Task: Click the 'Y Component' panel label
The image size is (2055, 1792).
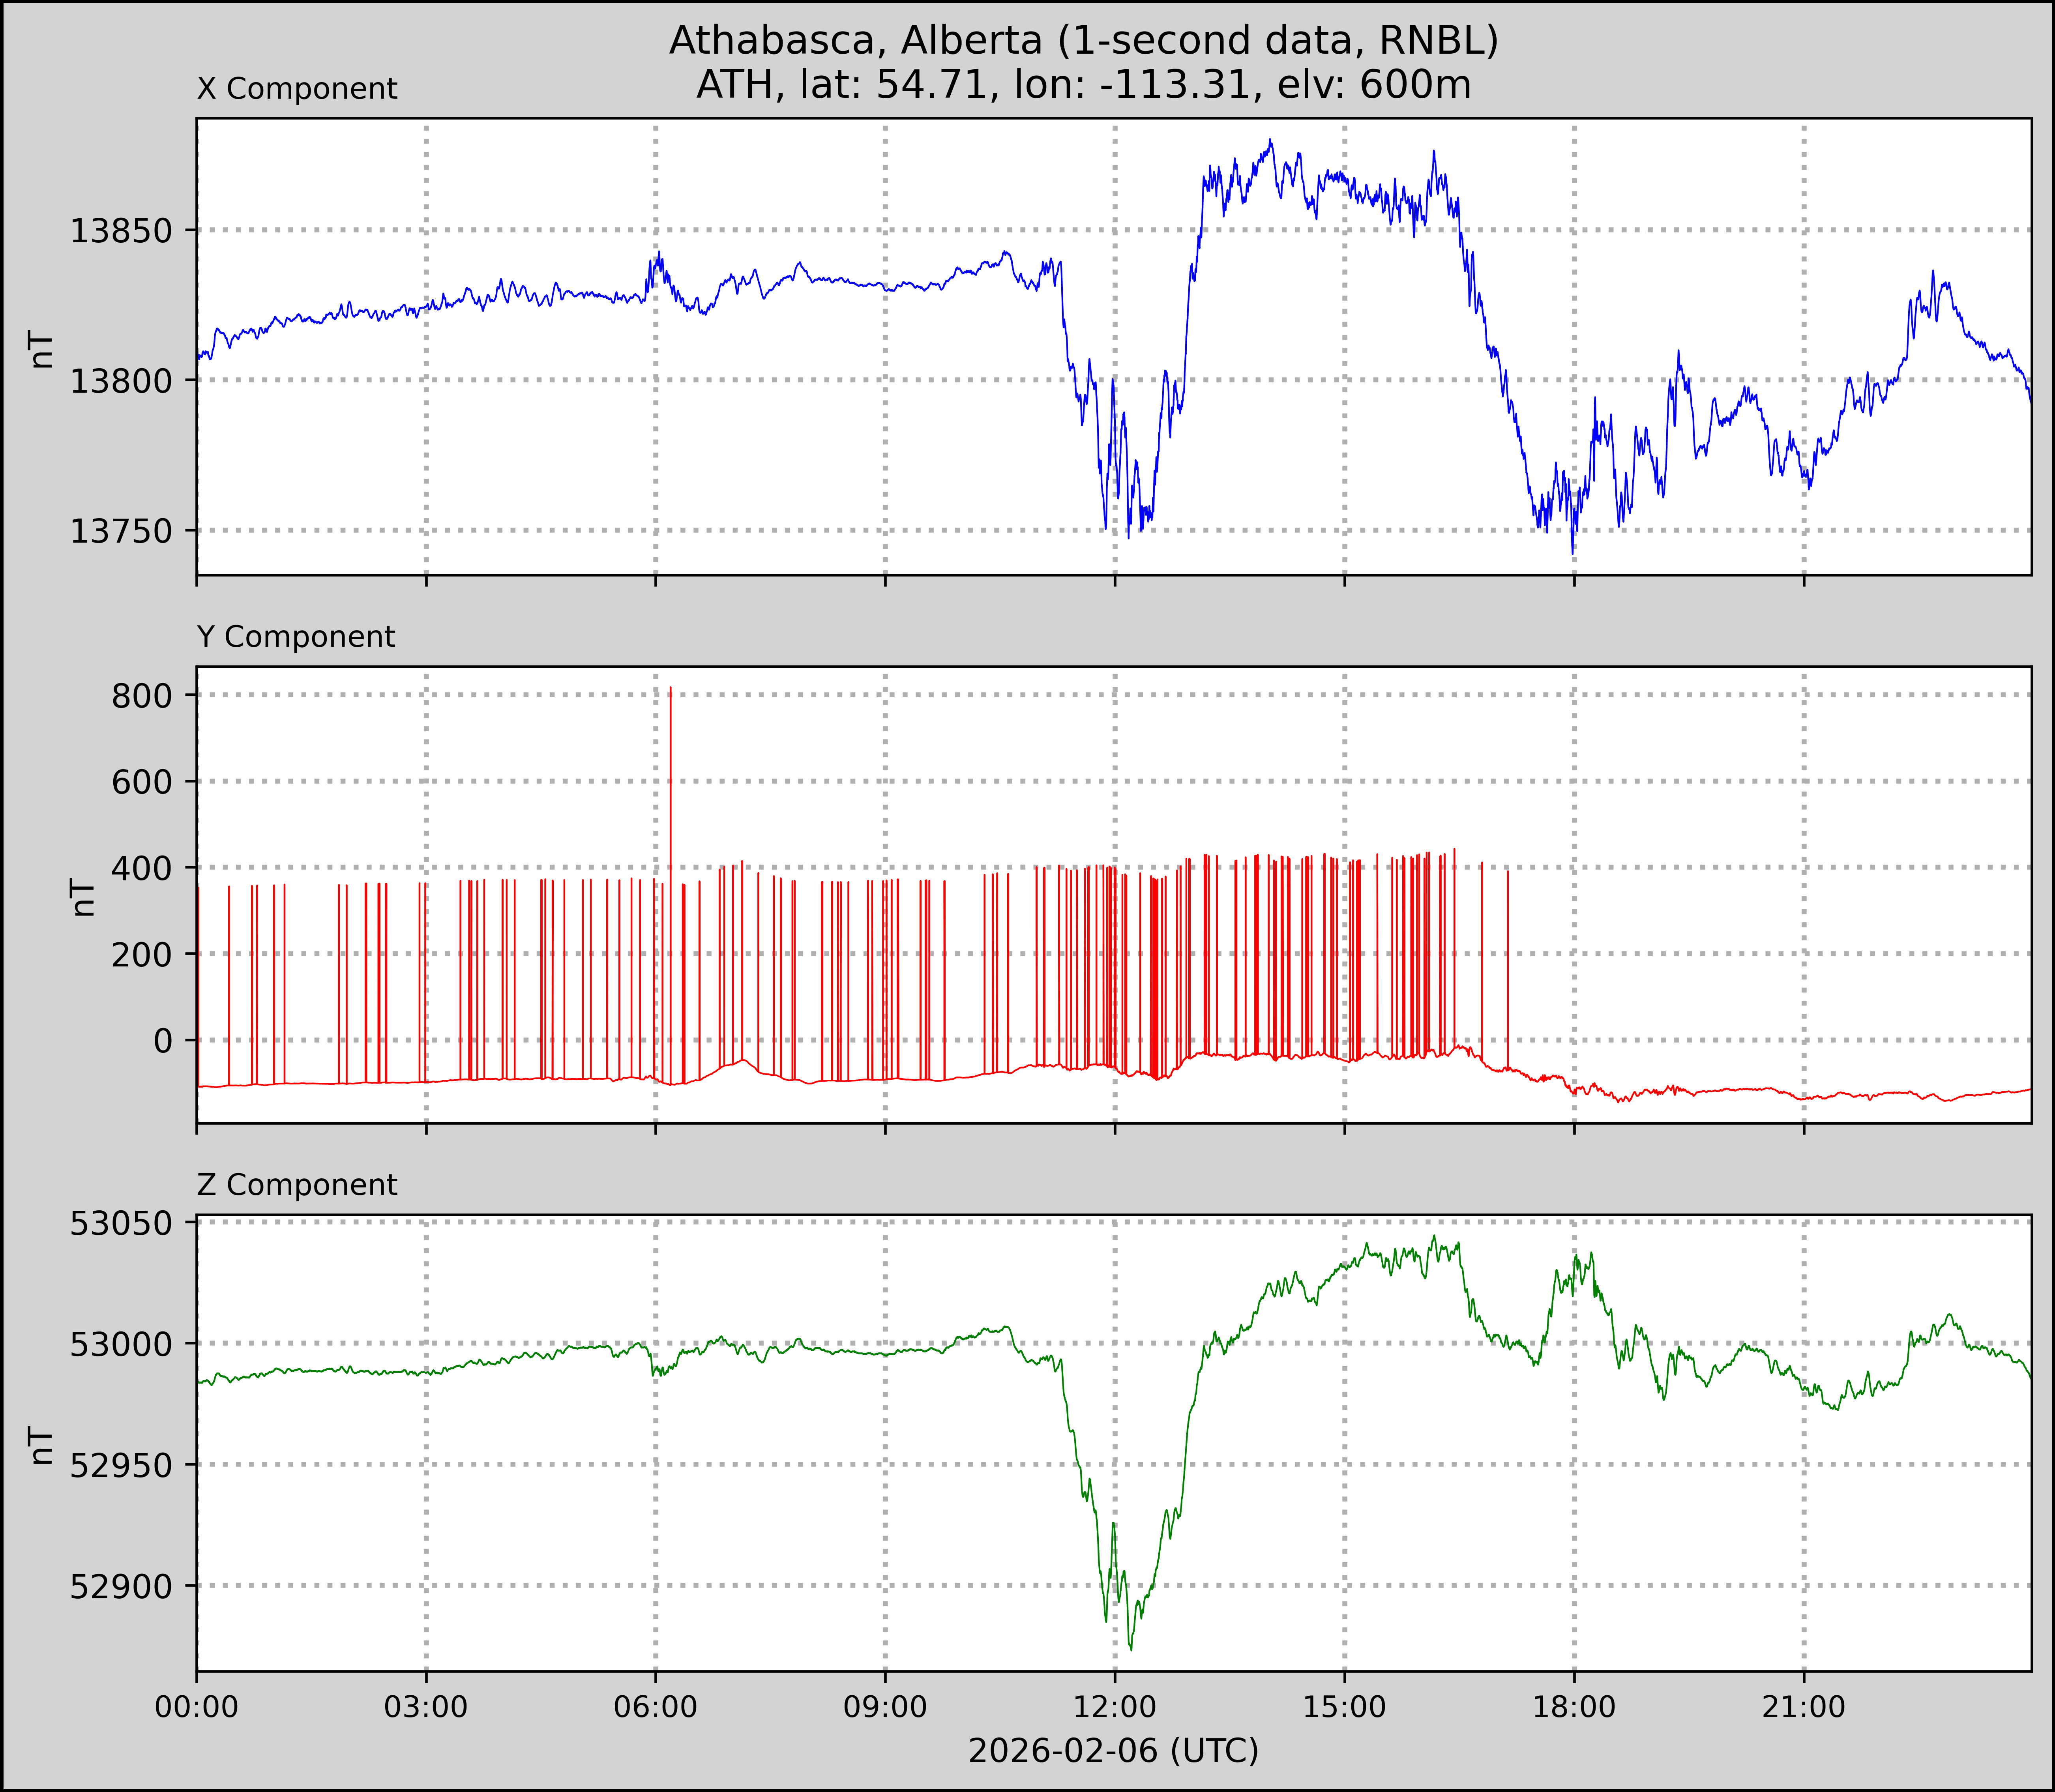Action: click(296, 637)
